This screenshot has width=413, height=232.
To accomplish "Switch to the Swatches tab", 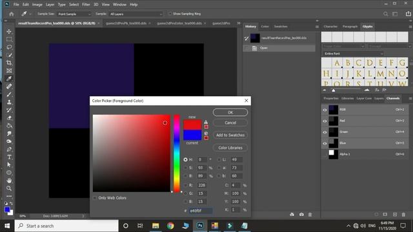I will click(281, 26).
